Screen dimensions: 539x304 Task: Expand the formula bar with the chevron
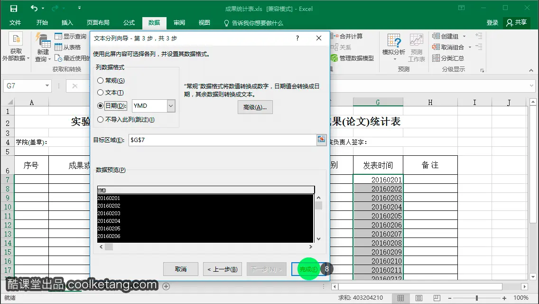(532, 85)
